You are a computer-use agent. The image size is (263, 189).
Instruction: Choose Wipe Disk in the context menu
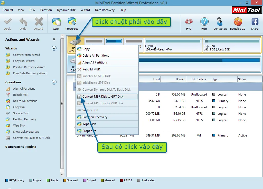pos(107,124)
